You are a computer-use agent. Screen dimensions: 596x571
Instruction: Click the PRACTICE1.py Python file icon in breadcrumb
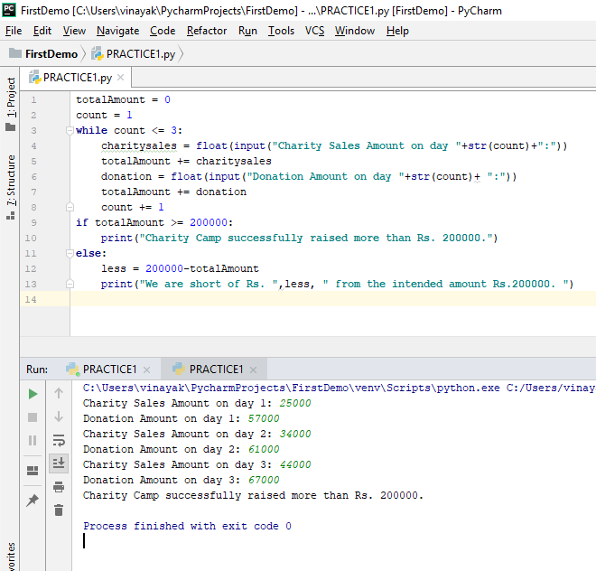[98, 53]
